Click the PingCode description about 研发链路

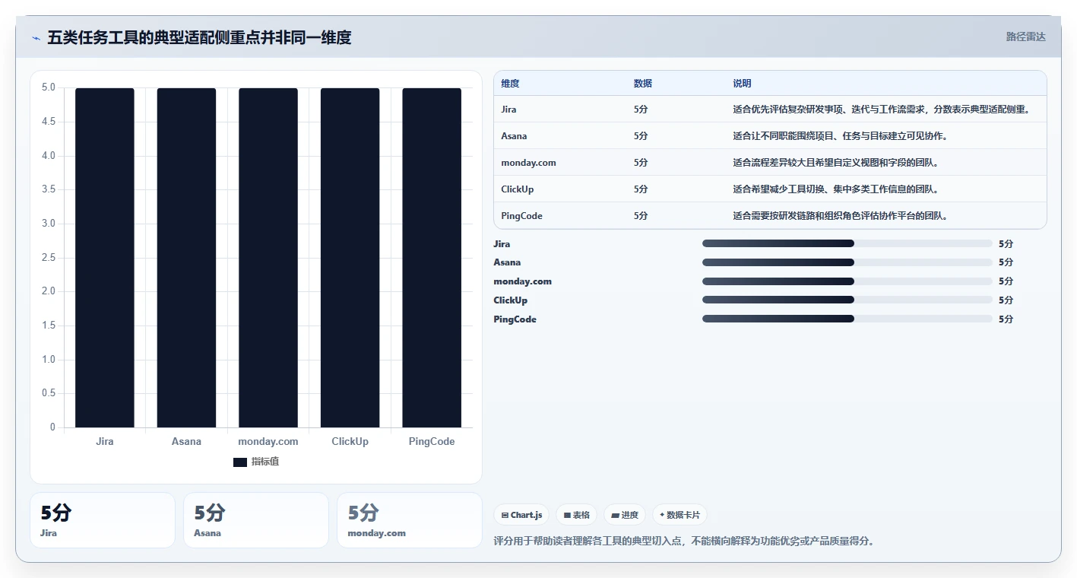click(x=840, y=216)
